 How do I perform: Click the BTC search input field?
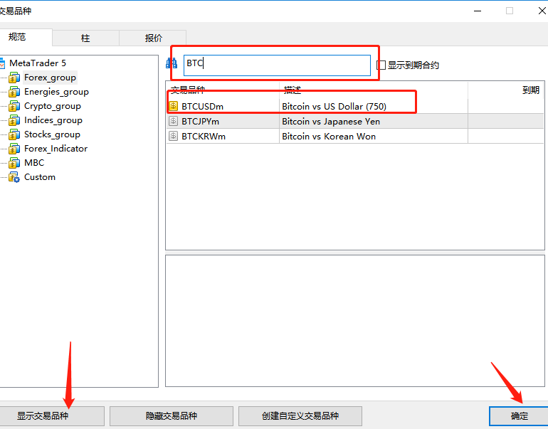(x=277, y=65)
